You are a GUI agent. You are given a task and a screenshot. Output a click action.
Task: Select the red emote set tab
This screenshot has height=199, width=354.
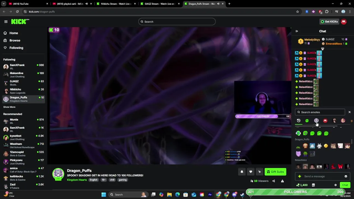325,121
